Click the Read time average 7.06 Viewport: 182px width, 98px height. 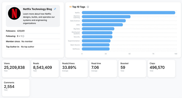click(95, 68)
